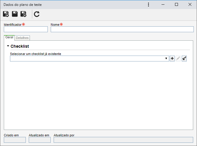Maximize the Dados do plano window
Image resolution: width=197 pixels, height=146 pixels.
176,4
